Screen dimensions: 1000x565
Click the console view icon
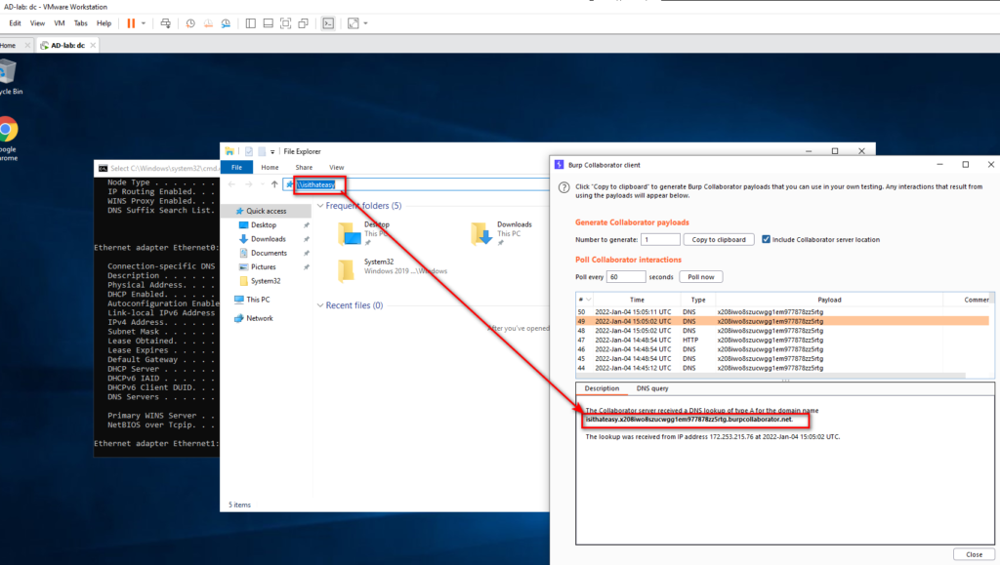[328, 23]
